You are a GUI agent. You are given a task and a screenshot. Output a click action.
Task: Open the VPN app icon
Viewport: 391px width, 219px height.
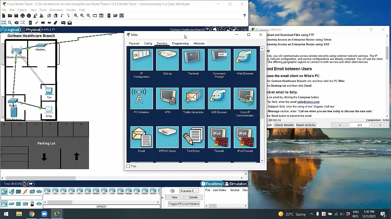[x=167, y=99]
